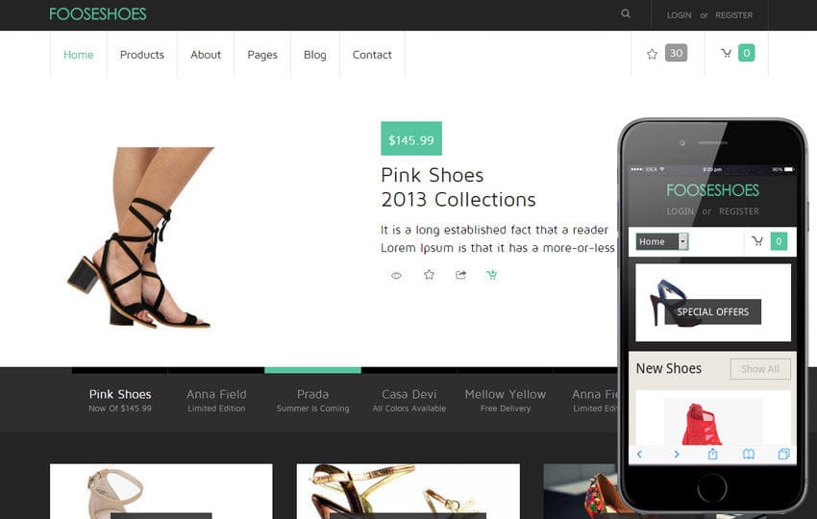Viewport: 817px width, 519px height.
Task: Open the Products menu item
Action: (x=141, y=55)
